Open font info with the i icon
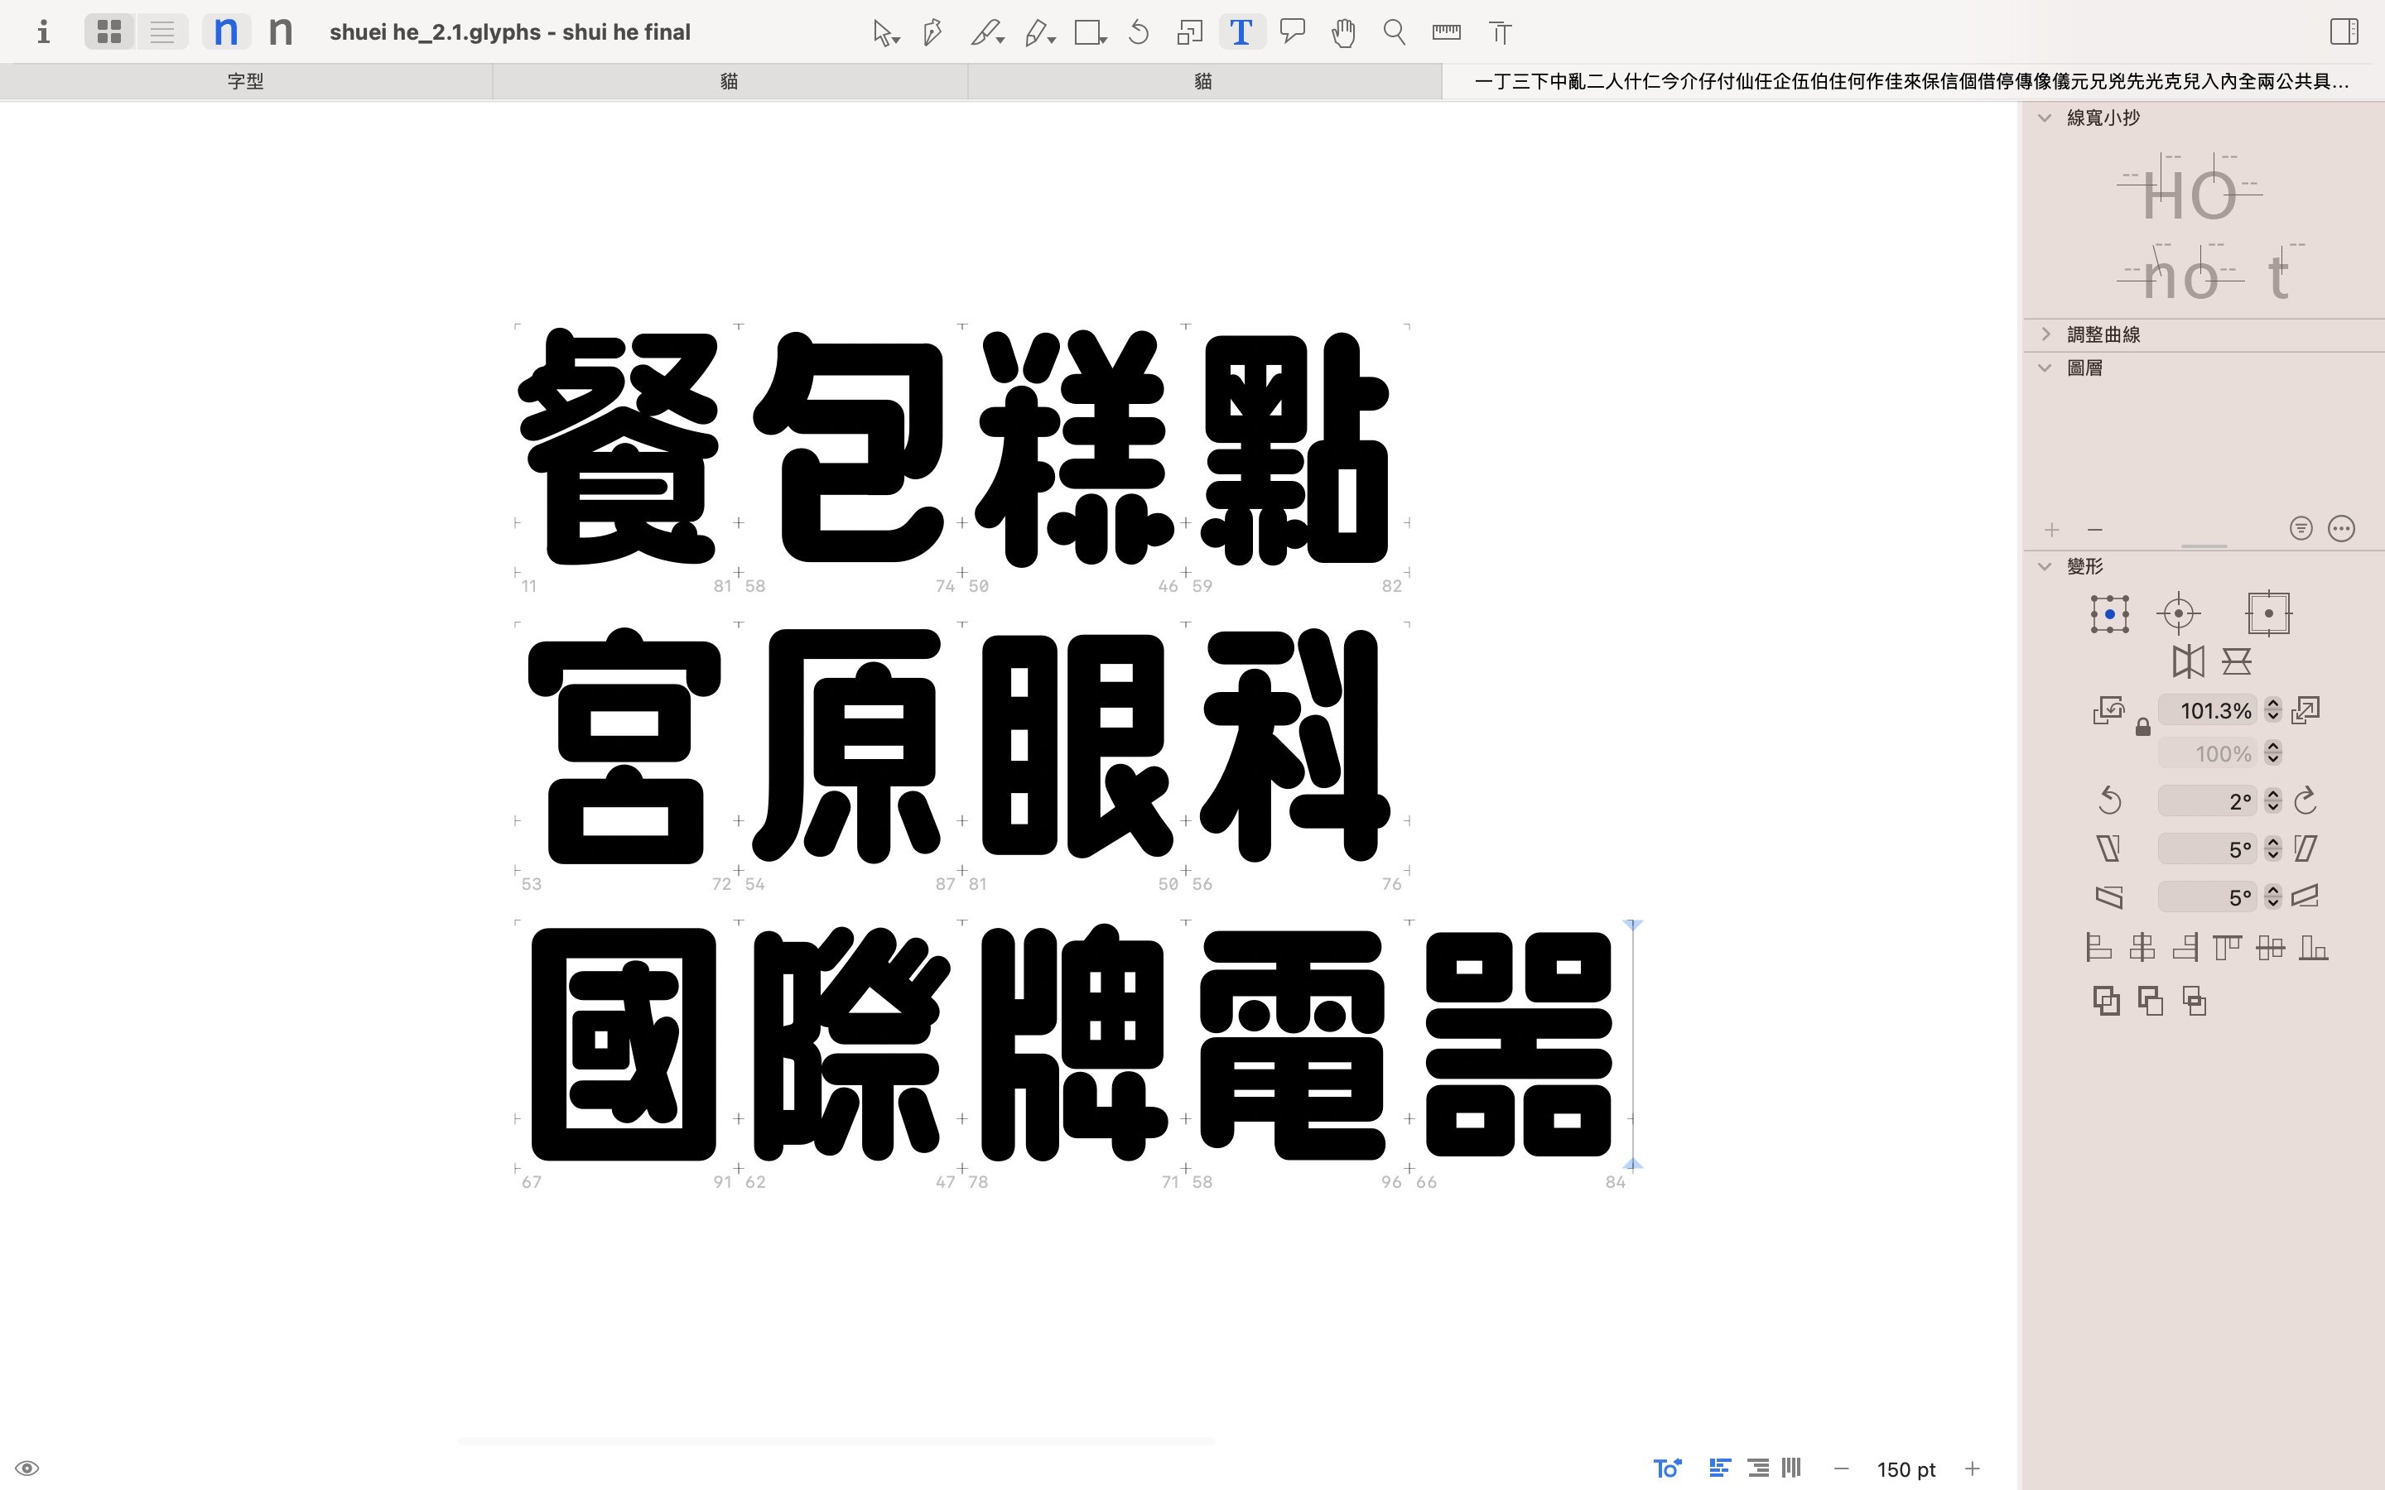The width and height of the screenshot is (2385, 1490). tap(42, 32)
